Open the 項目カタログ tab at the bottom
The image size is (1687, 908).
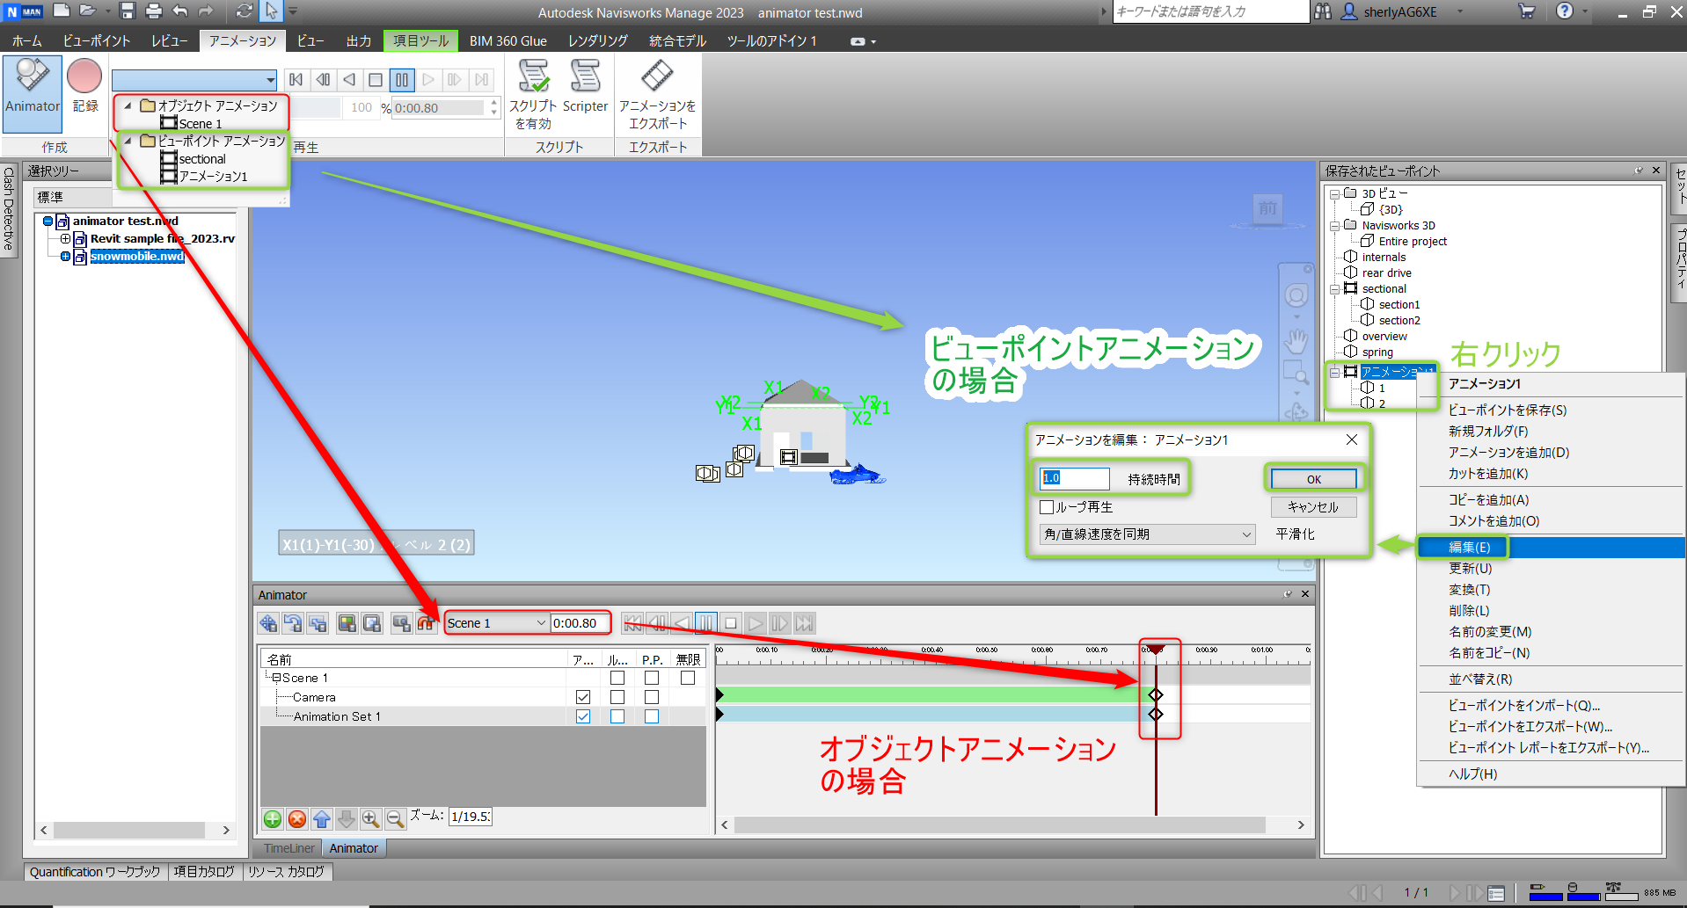tap(204, 872)
